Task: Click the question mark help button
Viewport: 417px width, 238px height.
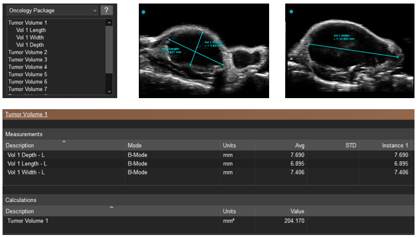Action: [x=106, y=11]
